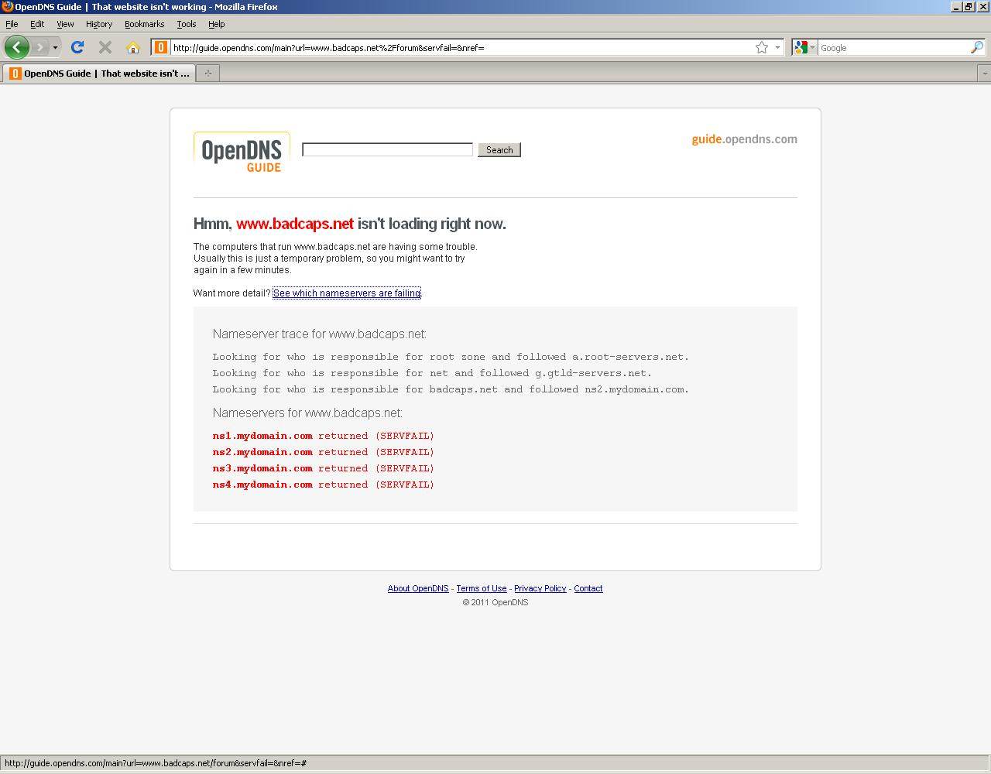Click the Nameservers for www.badcaps.net heading

[307, 413]
